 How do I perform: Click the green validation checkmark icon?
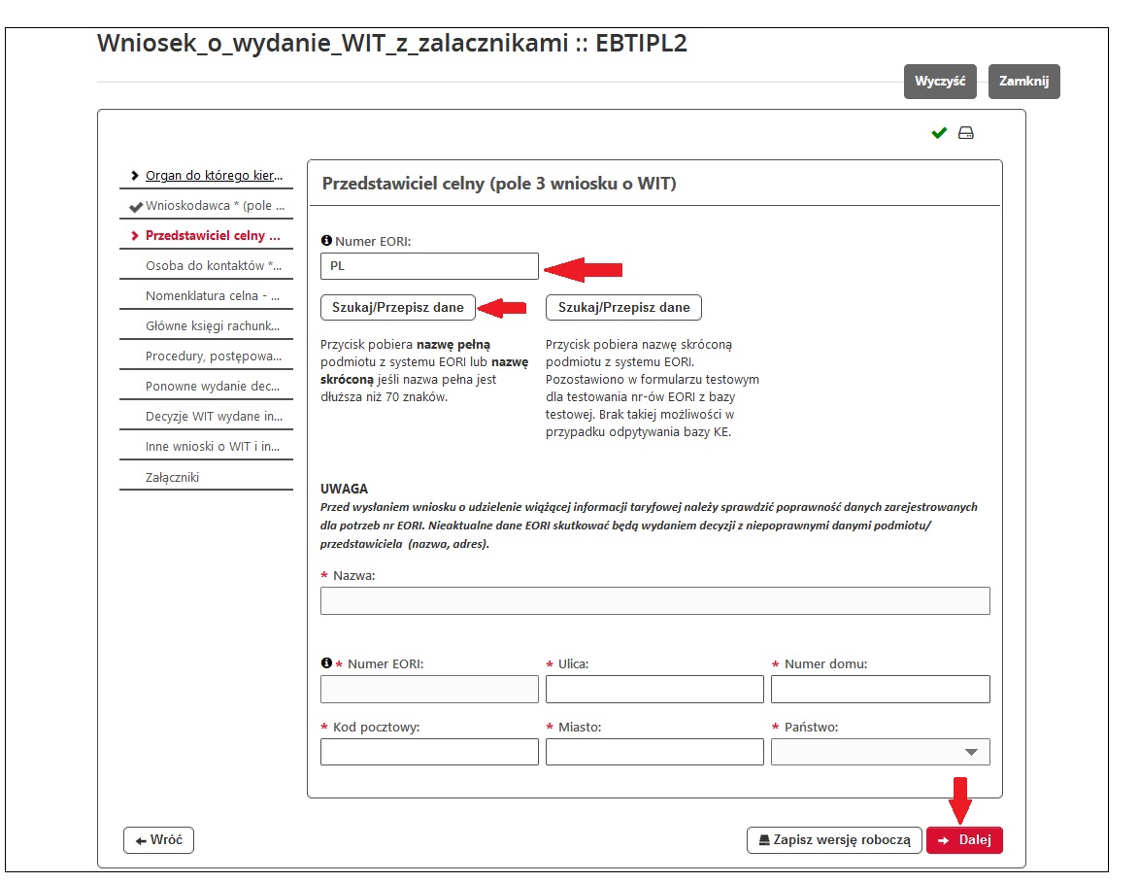point(937,132)
